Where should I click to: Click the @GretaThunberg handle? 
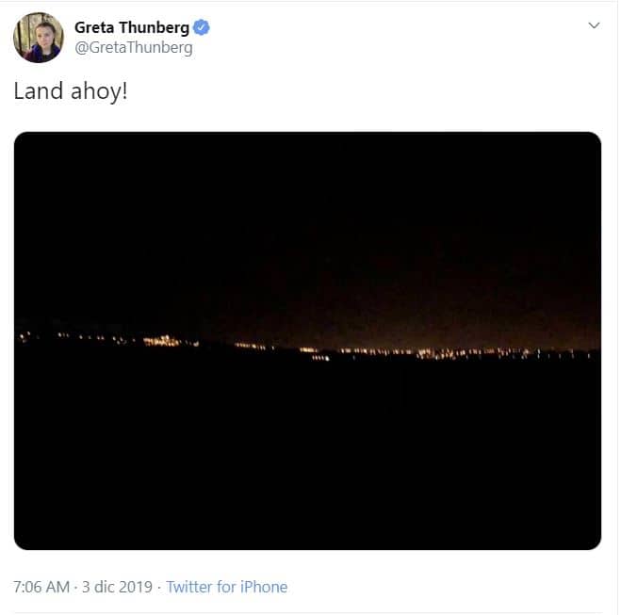(x=133, y=47)
